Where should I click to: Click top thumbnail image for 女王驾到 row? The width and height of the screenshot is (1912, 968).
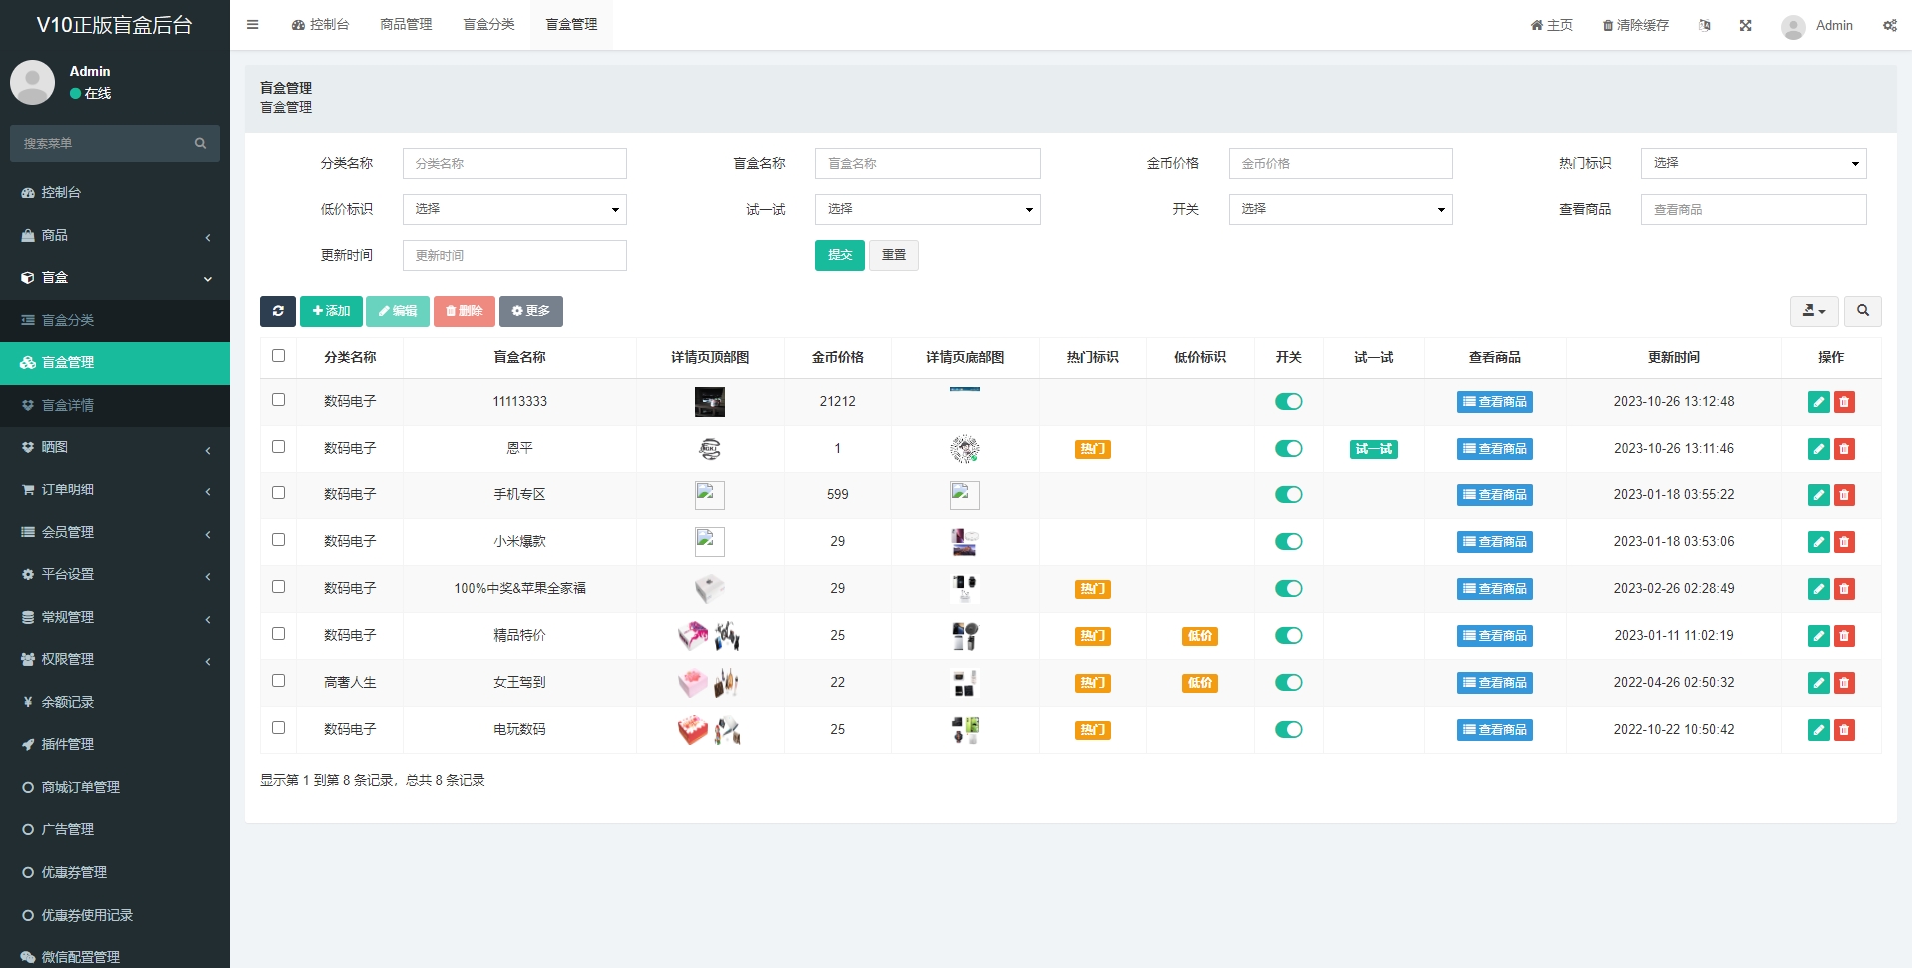tap(709, 683)
